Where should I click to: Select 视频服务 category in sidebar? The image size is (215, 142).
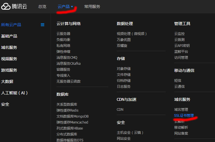[9, 59]
